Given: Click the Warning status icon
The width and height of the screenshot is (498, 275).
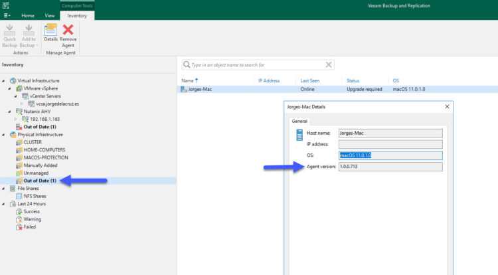Looking at the screenshot, I should [19, 219].
